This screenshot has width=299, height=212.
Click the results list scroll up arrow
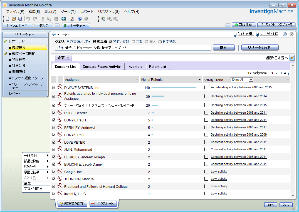[x=293, y=66]
